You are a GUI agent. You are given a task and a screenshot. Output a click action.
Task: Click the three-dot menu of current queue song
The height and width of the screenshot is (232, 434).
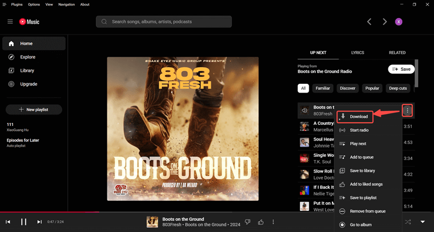pyautogui.click(x=407, y=111)
